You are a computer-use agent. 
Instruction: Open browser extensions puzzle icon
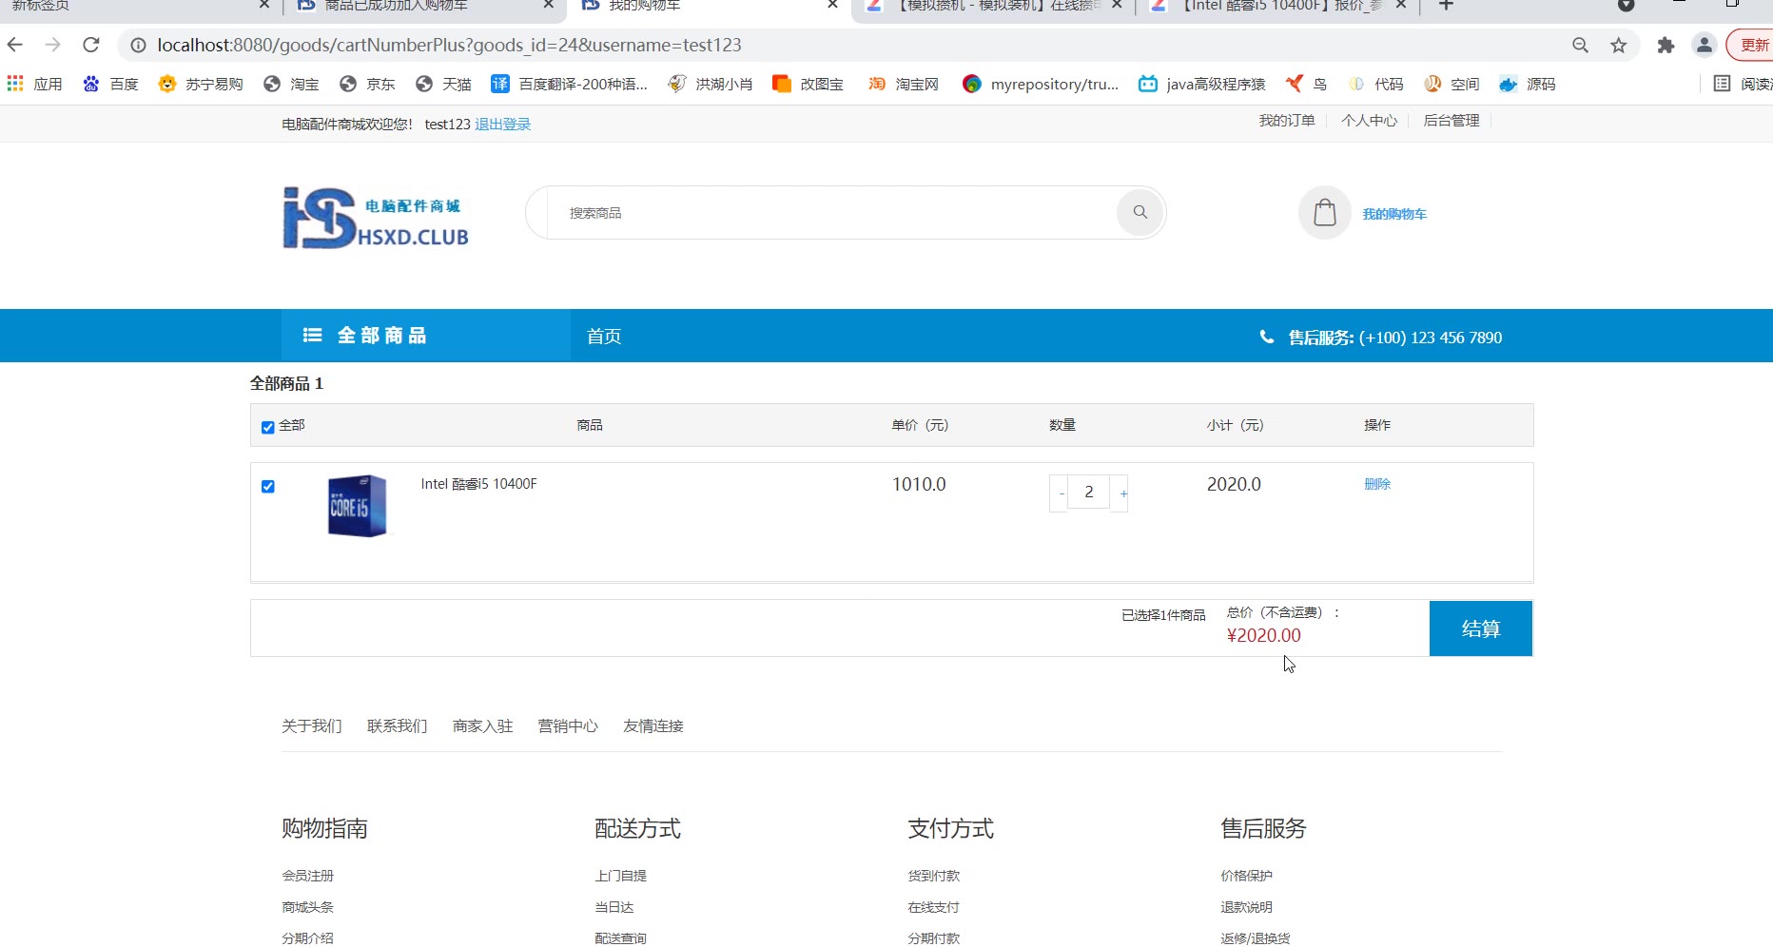coord(1666,45)
